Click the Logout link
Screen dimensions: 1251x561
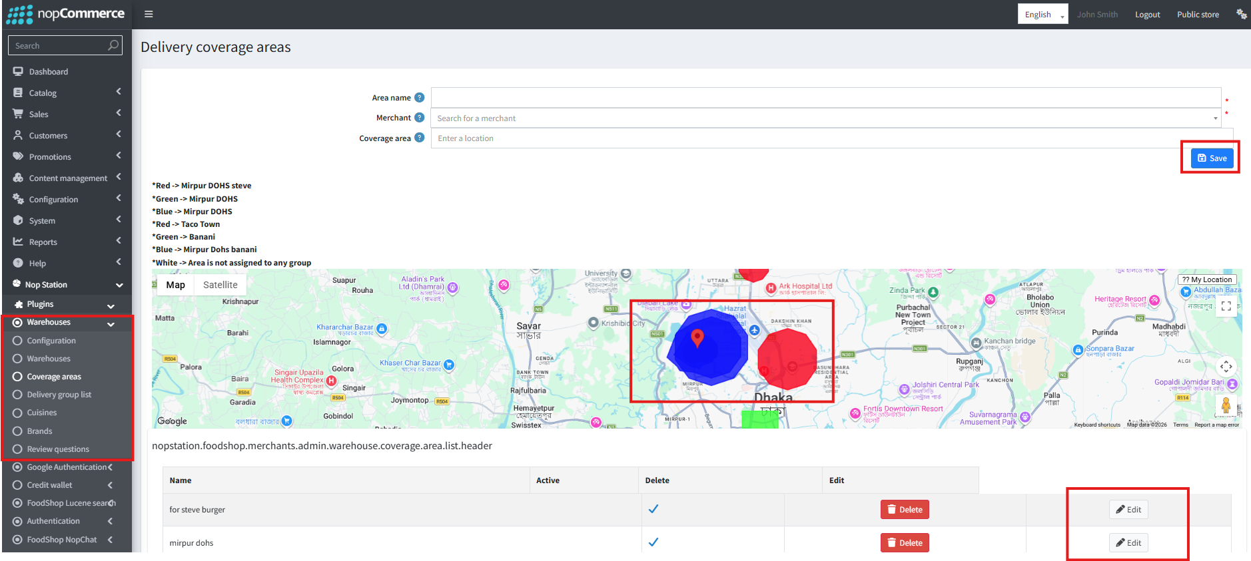(1147, 15)
